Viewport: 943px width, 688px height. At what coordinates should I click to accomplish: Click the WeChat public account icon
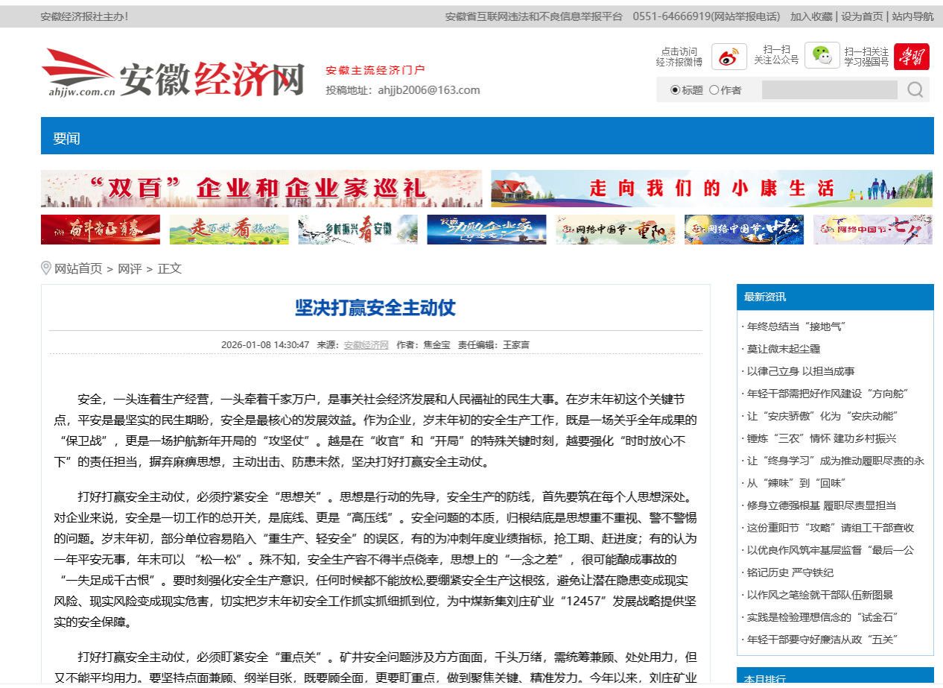coord(822,56)
